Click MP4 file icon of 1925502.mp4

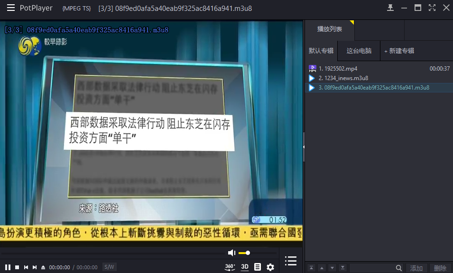coord(312,69)
